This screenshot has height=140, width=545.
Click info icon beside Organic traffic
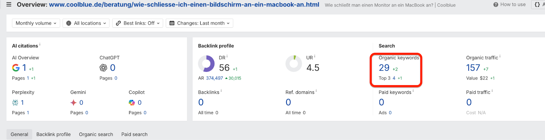pyautogui.click(x=500, y=56)
